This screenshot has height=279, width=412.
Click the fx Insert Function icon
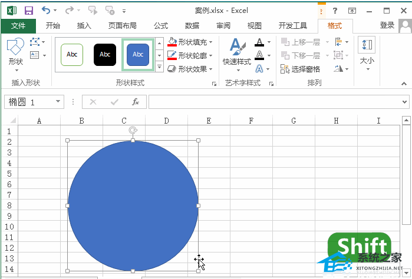[x=136, y=102]
